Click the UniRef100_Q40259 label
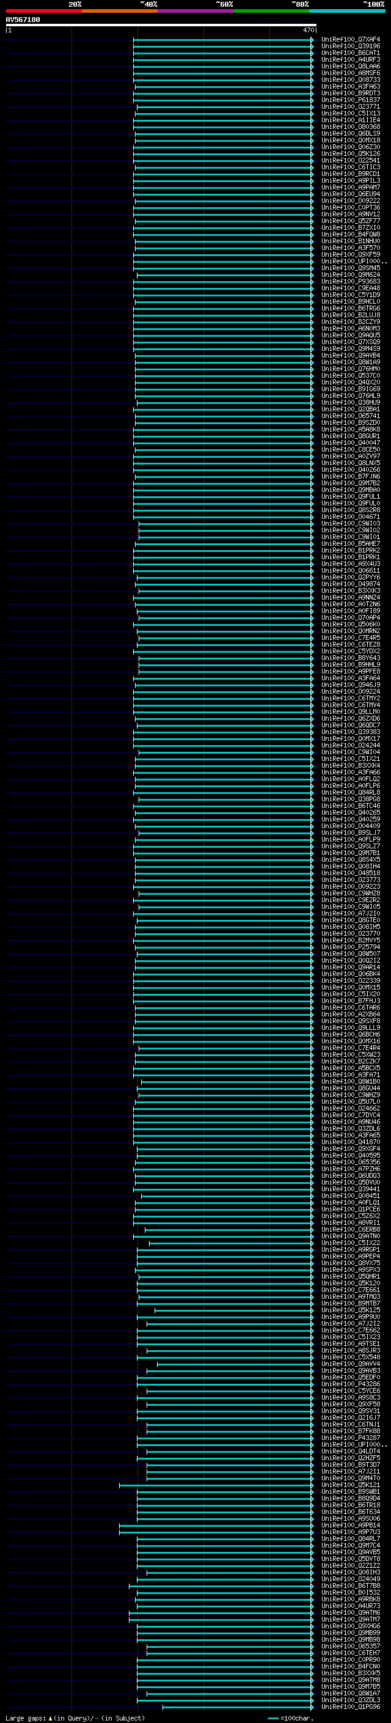391x1723 pixels. [351, 820]
